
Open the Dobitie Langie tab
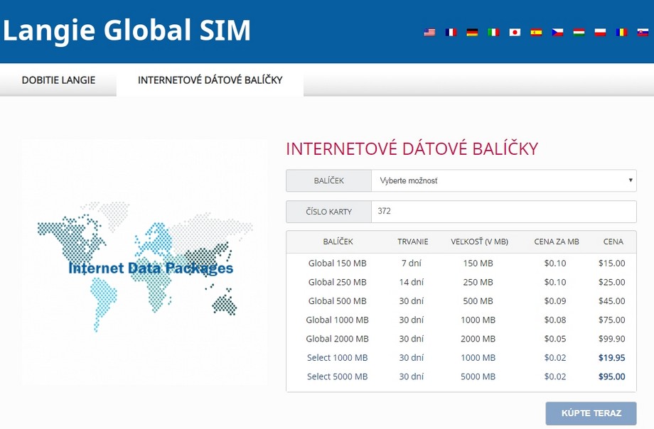coord(58,80)
